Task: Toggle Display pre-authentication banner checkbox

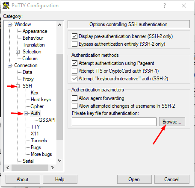Action: (x=74, y=36)
